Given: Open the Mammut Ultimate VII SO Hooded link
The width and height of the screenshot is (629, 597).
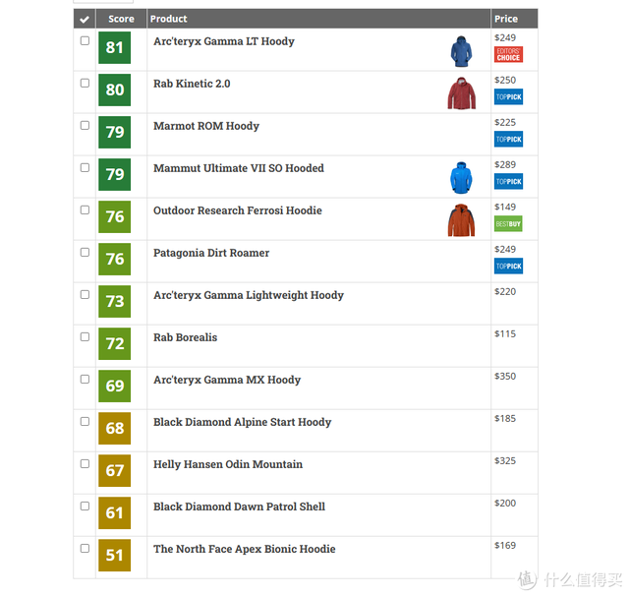Looking at the screenshot, I should [239, 168].
